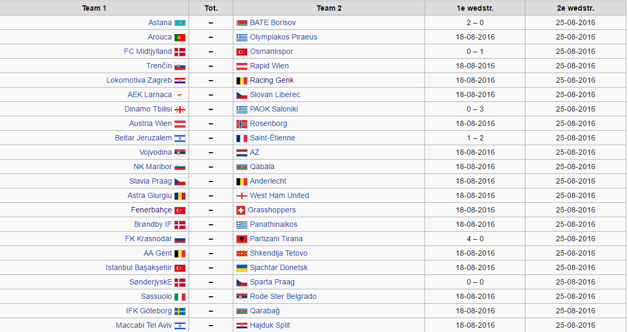The image size is (628, 332).
Task: Open the Brøndby IF link
Action: point(153,225)
